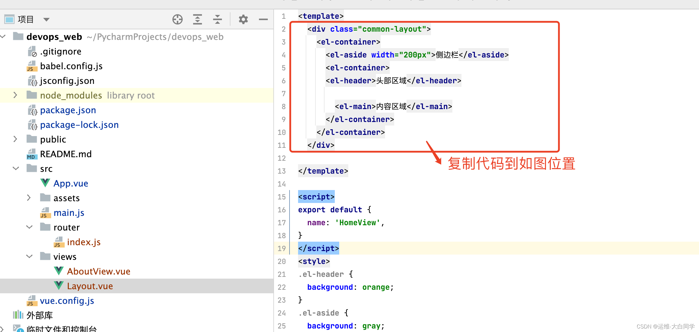Place the cursor on the 'HomeView' name line
Screen dimensions: 699x332
pos(357,223)
